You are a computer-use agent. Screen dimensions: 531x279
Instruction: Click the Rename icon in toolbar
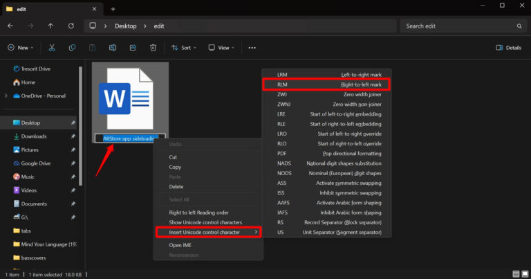(113, 48)
